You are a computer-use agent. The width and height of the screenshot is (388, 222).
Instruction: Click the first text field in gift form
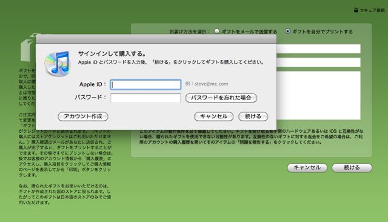click(x=318, y=49)
